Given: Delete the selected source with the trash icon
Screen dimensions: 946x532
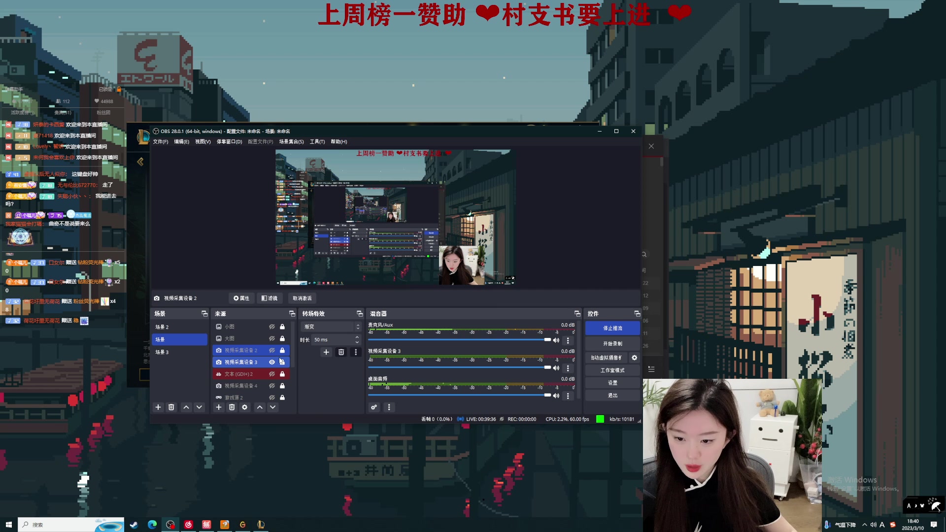Looking at the screenshot, I should (232, 407).
